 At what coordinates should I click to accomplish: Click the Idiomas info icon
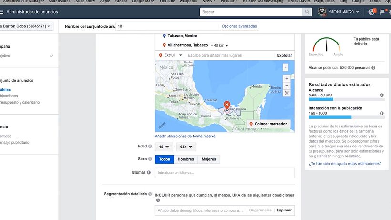[x=149, y=172]
